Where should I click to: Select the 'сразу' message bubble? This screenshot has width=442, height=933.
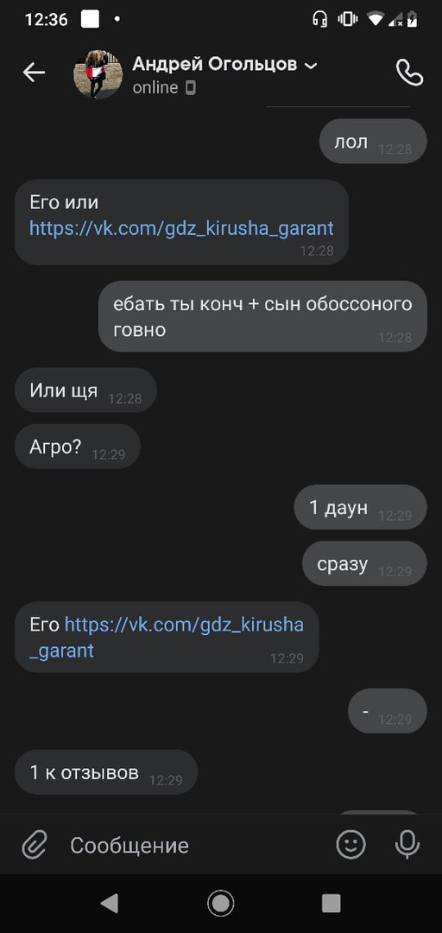pos(364,563)
